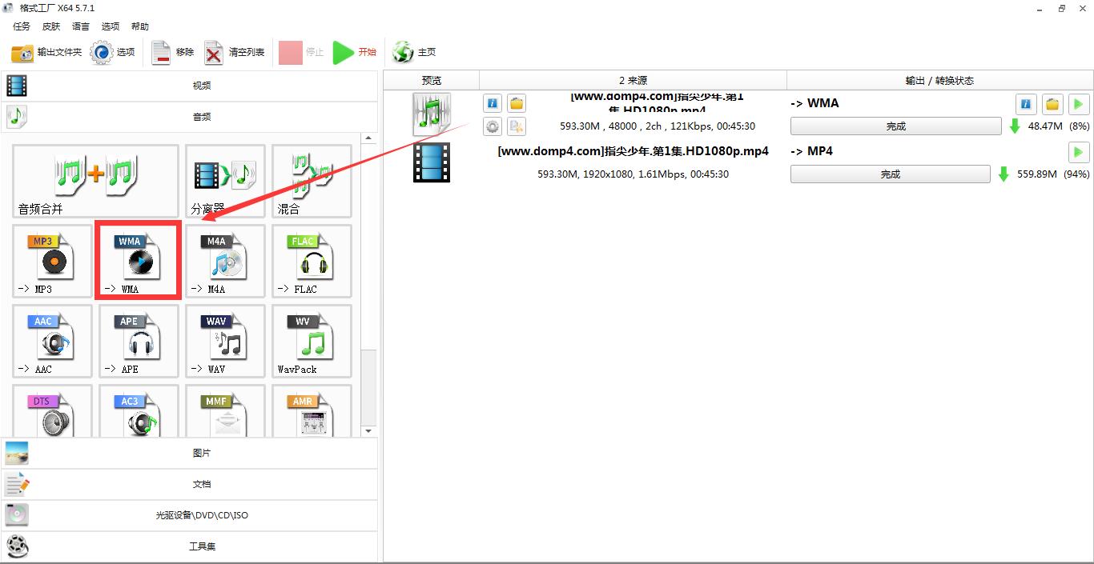This screenshot has width=1094, height=564.
Task: Expand the 图片 category
Action: click(189, 453)
